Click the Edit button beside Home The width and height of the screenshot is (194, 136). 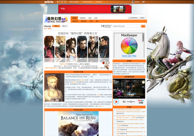pos(55,26)
